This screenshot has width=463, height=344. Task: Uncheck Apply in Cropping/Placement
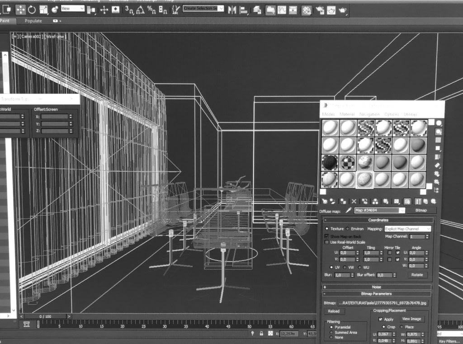[380, 319]
